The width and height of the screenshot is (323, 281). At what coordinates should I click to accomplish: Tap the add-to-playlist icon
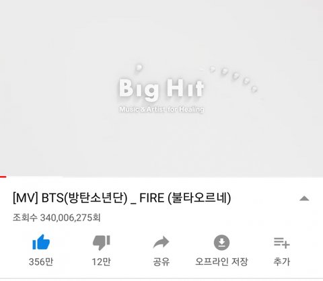point(282,243)
